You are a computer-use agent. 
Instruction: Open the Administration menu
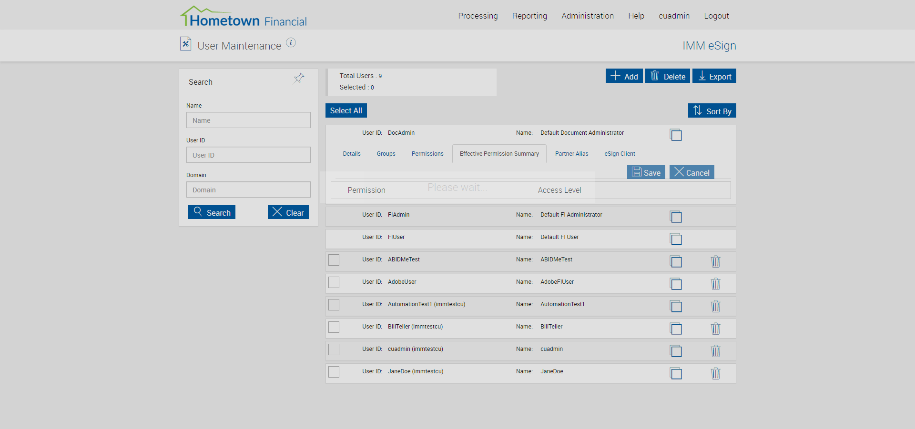[x=588, y=16]
